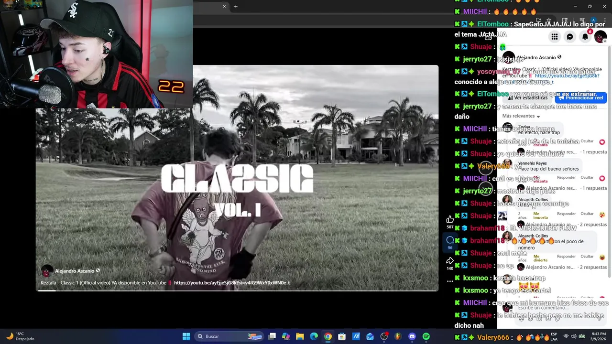Expand 2 respuestas under first Alnareth Collins comment
612x344 pixels.
(593, 225)
